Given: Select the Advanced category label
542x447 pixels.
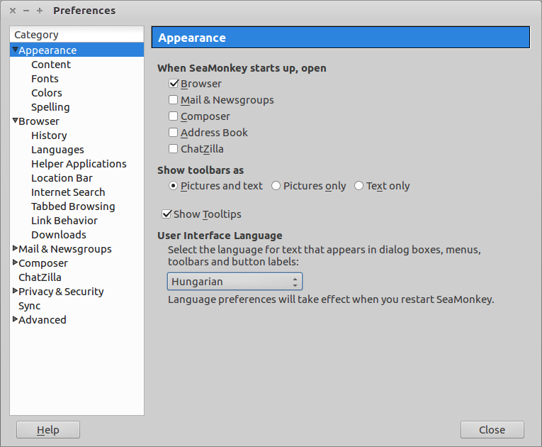Looking at the screenshot, I should (43, 320).
